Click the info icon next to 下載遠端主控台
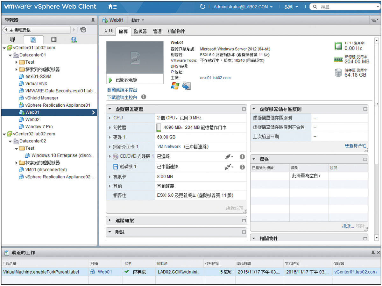 coord(144,97)
